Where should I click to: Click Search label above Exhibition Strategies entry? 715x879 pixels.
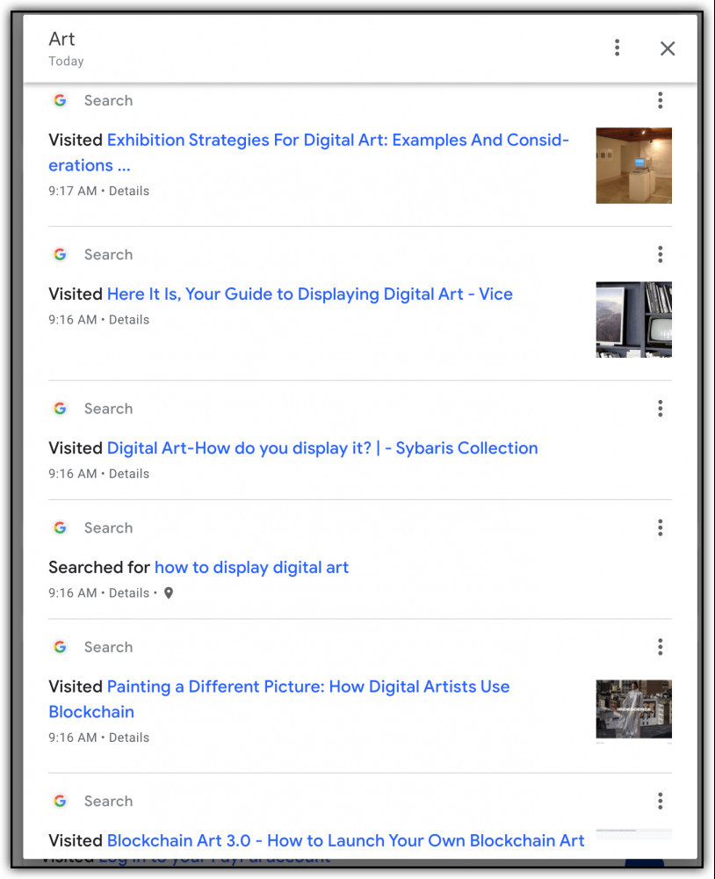click(x=108, y=100)
